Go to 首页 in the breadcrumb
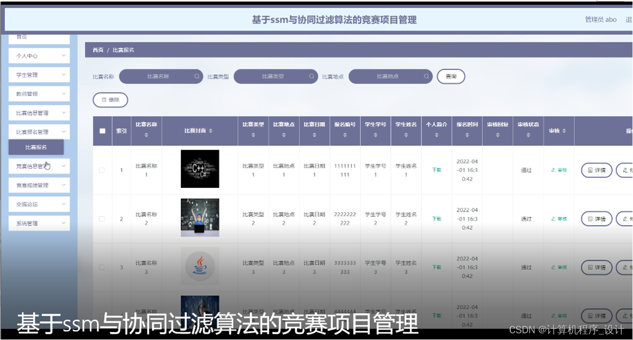Screen dimensions: 633x340 coord(98,50)
